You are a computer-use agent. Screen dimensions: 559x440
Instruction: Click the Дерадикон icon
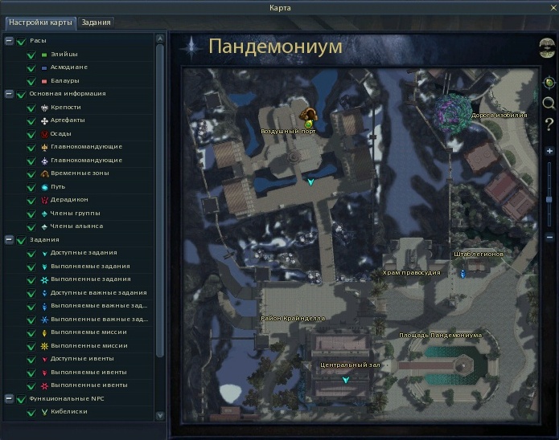44,201
